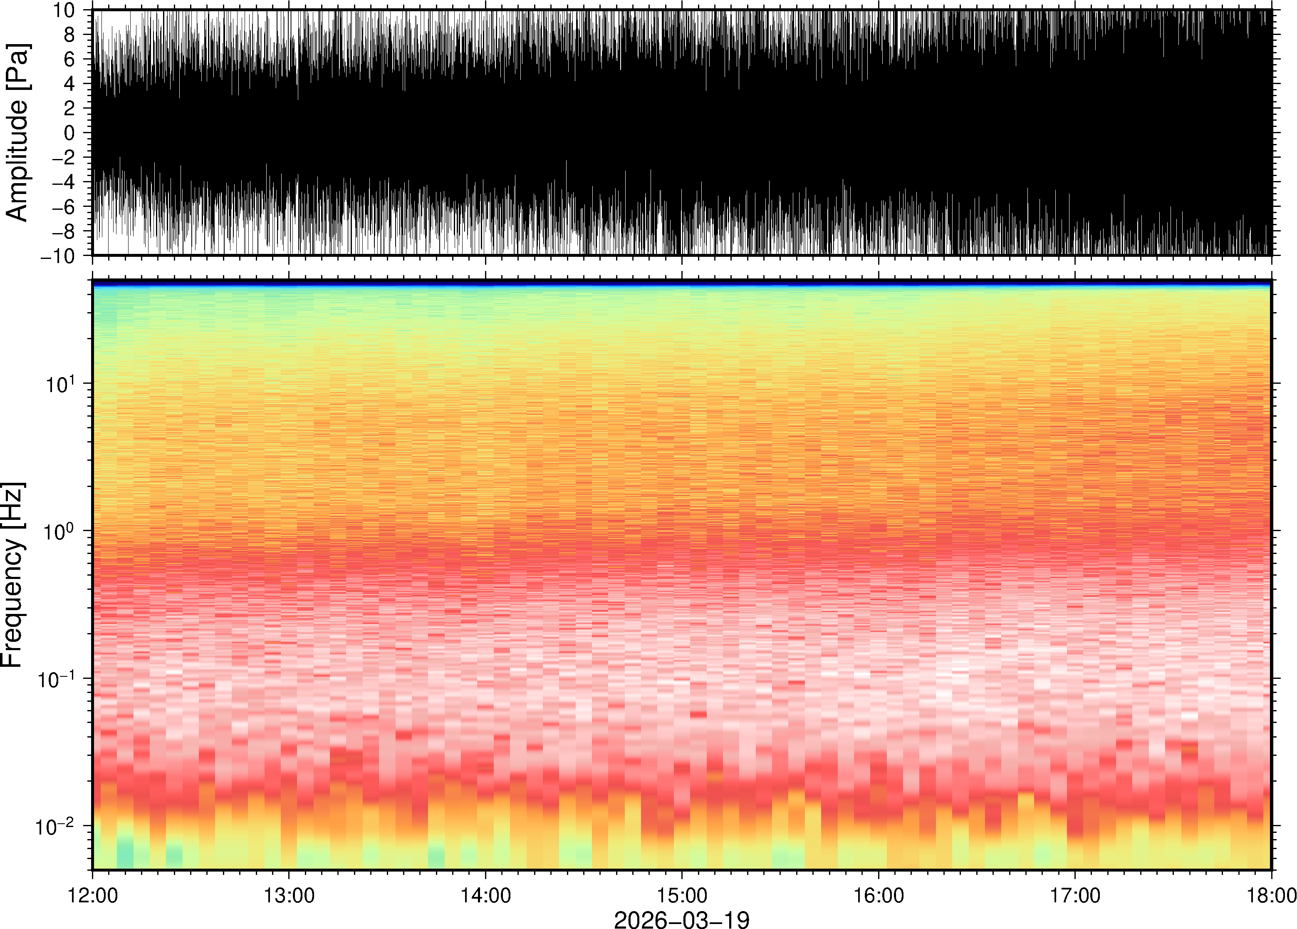This screenshot has height=929, width=1297.
Task: Click the 14:00 time axis label
Action: point(485,895)
